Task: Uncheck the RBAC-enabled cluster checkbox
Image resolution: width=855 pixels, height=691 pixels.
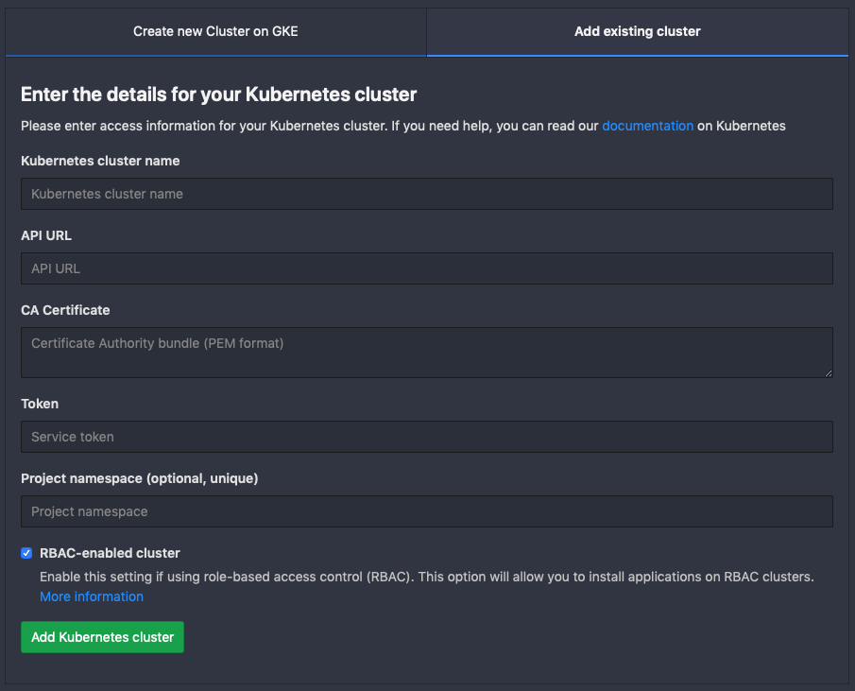Action: pyautogui.click(x=26, y=553)
